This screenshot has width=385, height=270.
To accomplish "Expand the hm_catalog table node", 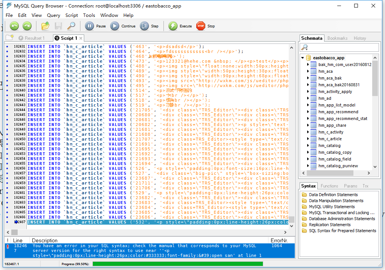I will (x=308, y=145).
